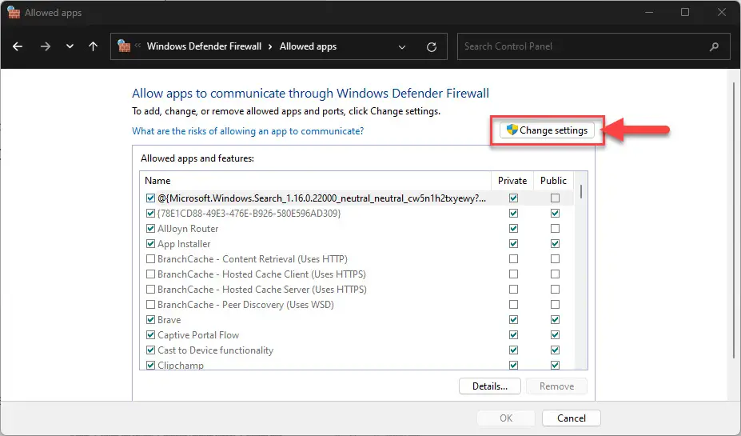Select the Allowed apps breadcrumb
The width and height of the screenshot is (741, 436).
(308, 46)
